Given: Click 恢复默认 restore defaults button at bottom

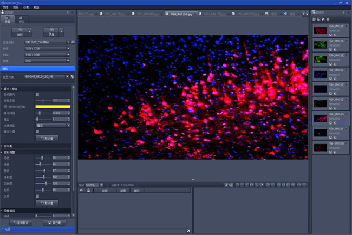Looking at the screenshot, I should pyautogui.click(x=20, y=223).
